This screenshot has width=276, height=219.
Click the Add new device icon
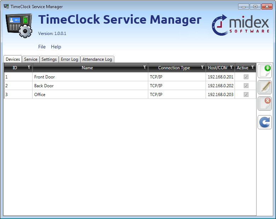click(265, 71)
